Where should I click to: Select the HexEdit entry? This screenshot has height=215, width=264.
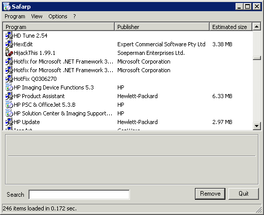pyautogui.click(x=23, y=44)
